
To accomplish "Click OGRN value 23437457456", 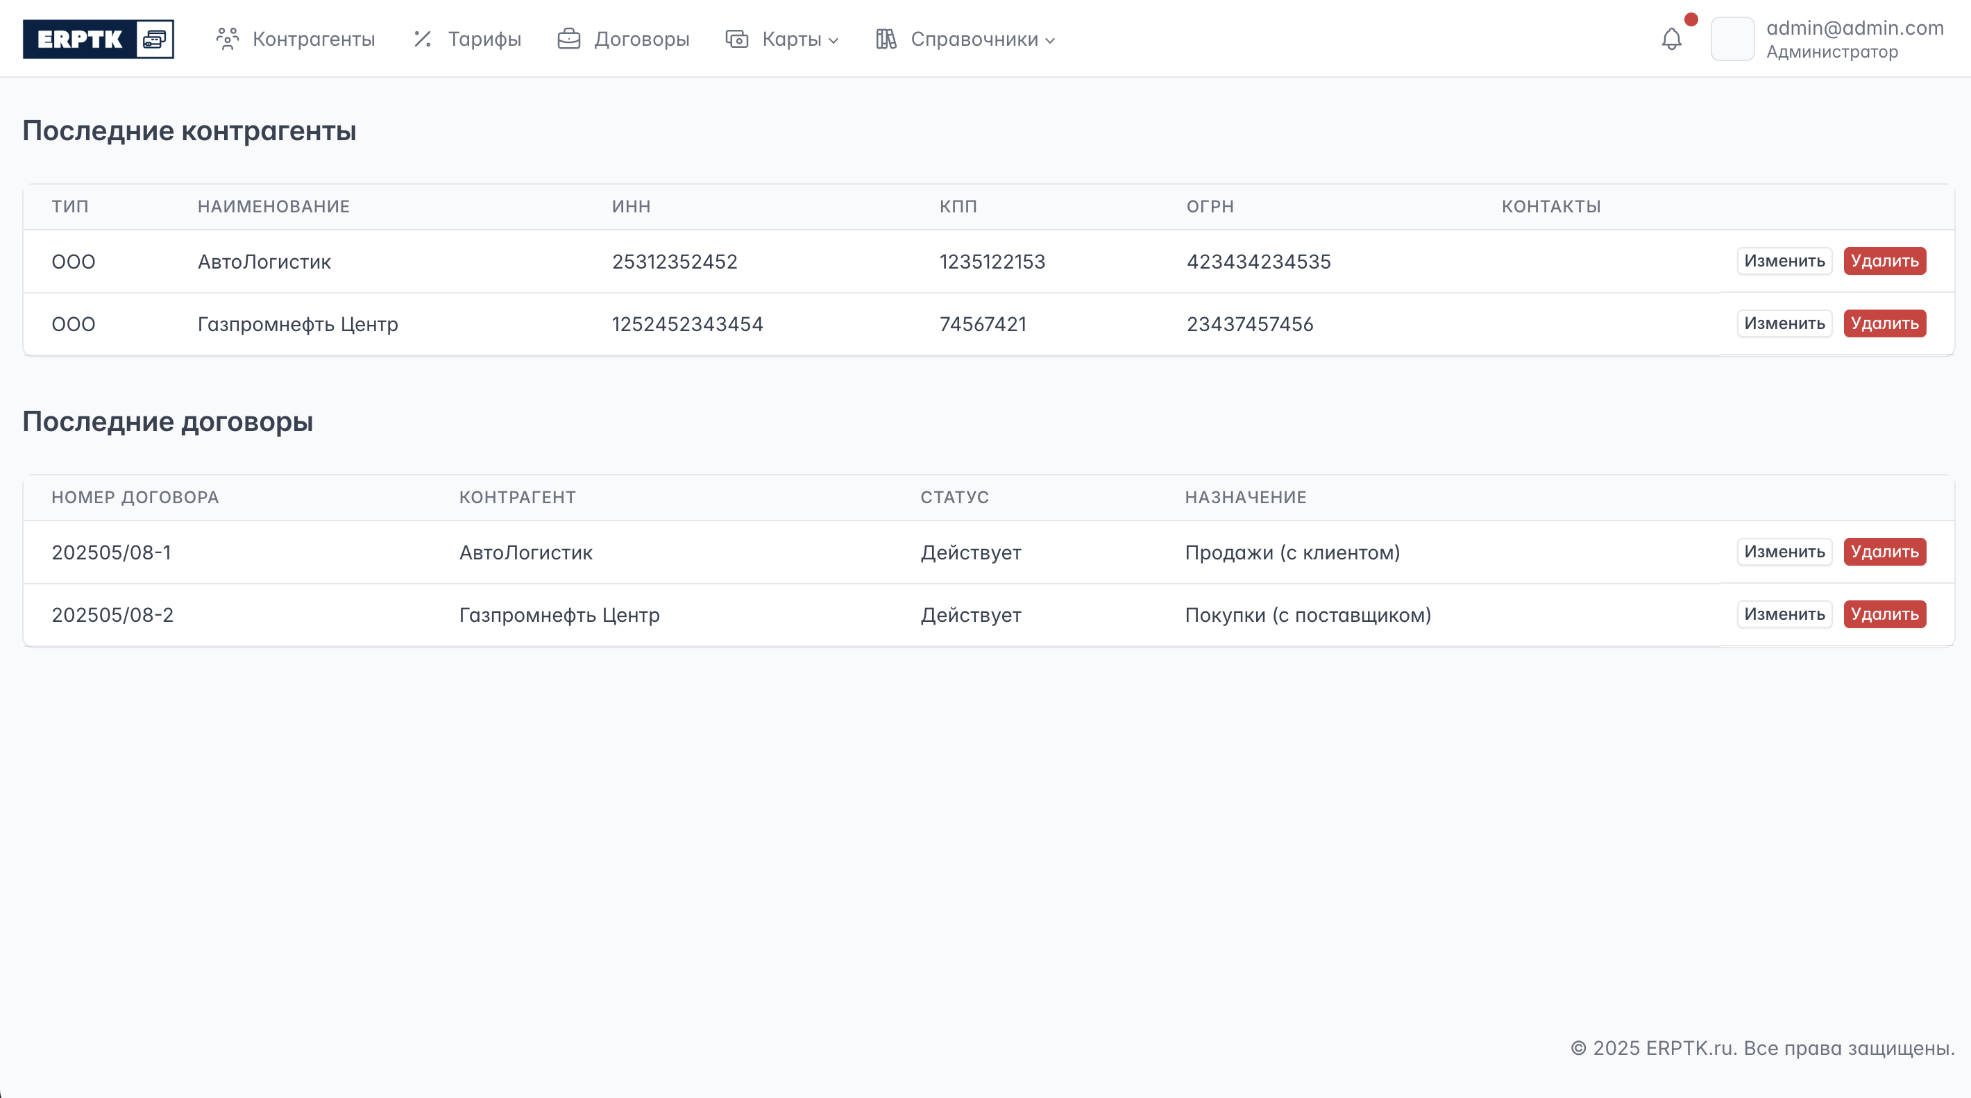I will pyautogui.click(x=1249, y=324).
